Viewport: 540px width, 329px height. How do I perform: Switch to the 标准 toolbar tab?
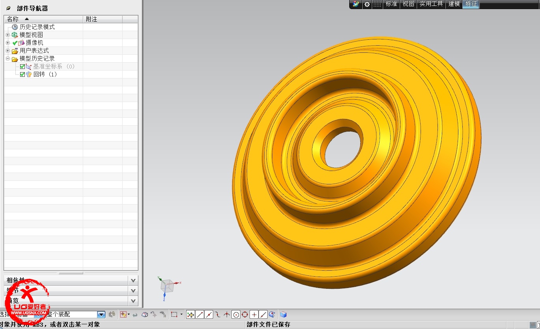391,4
